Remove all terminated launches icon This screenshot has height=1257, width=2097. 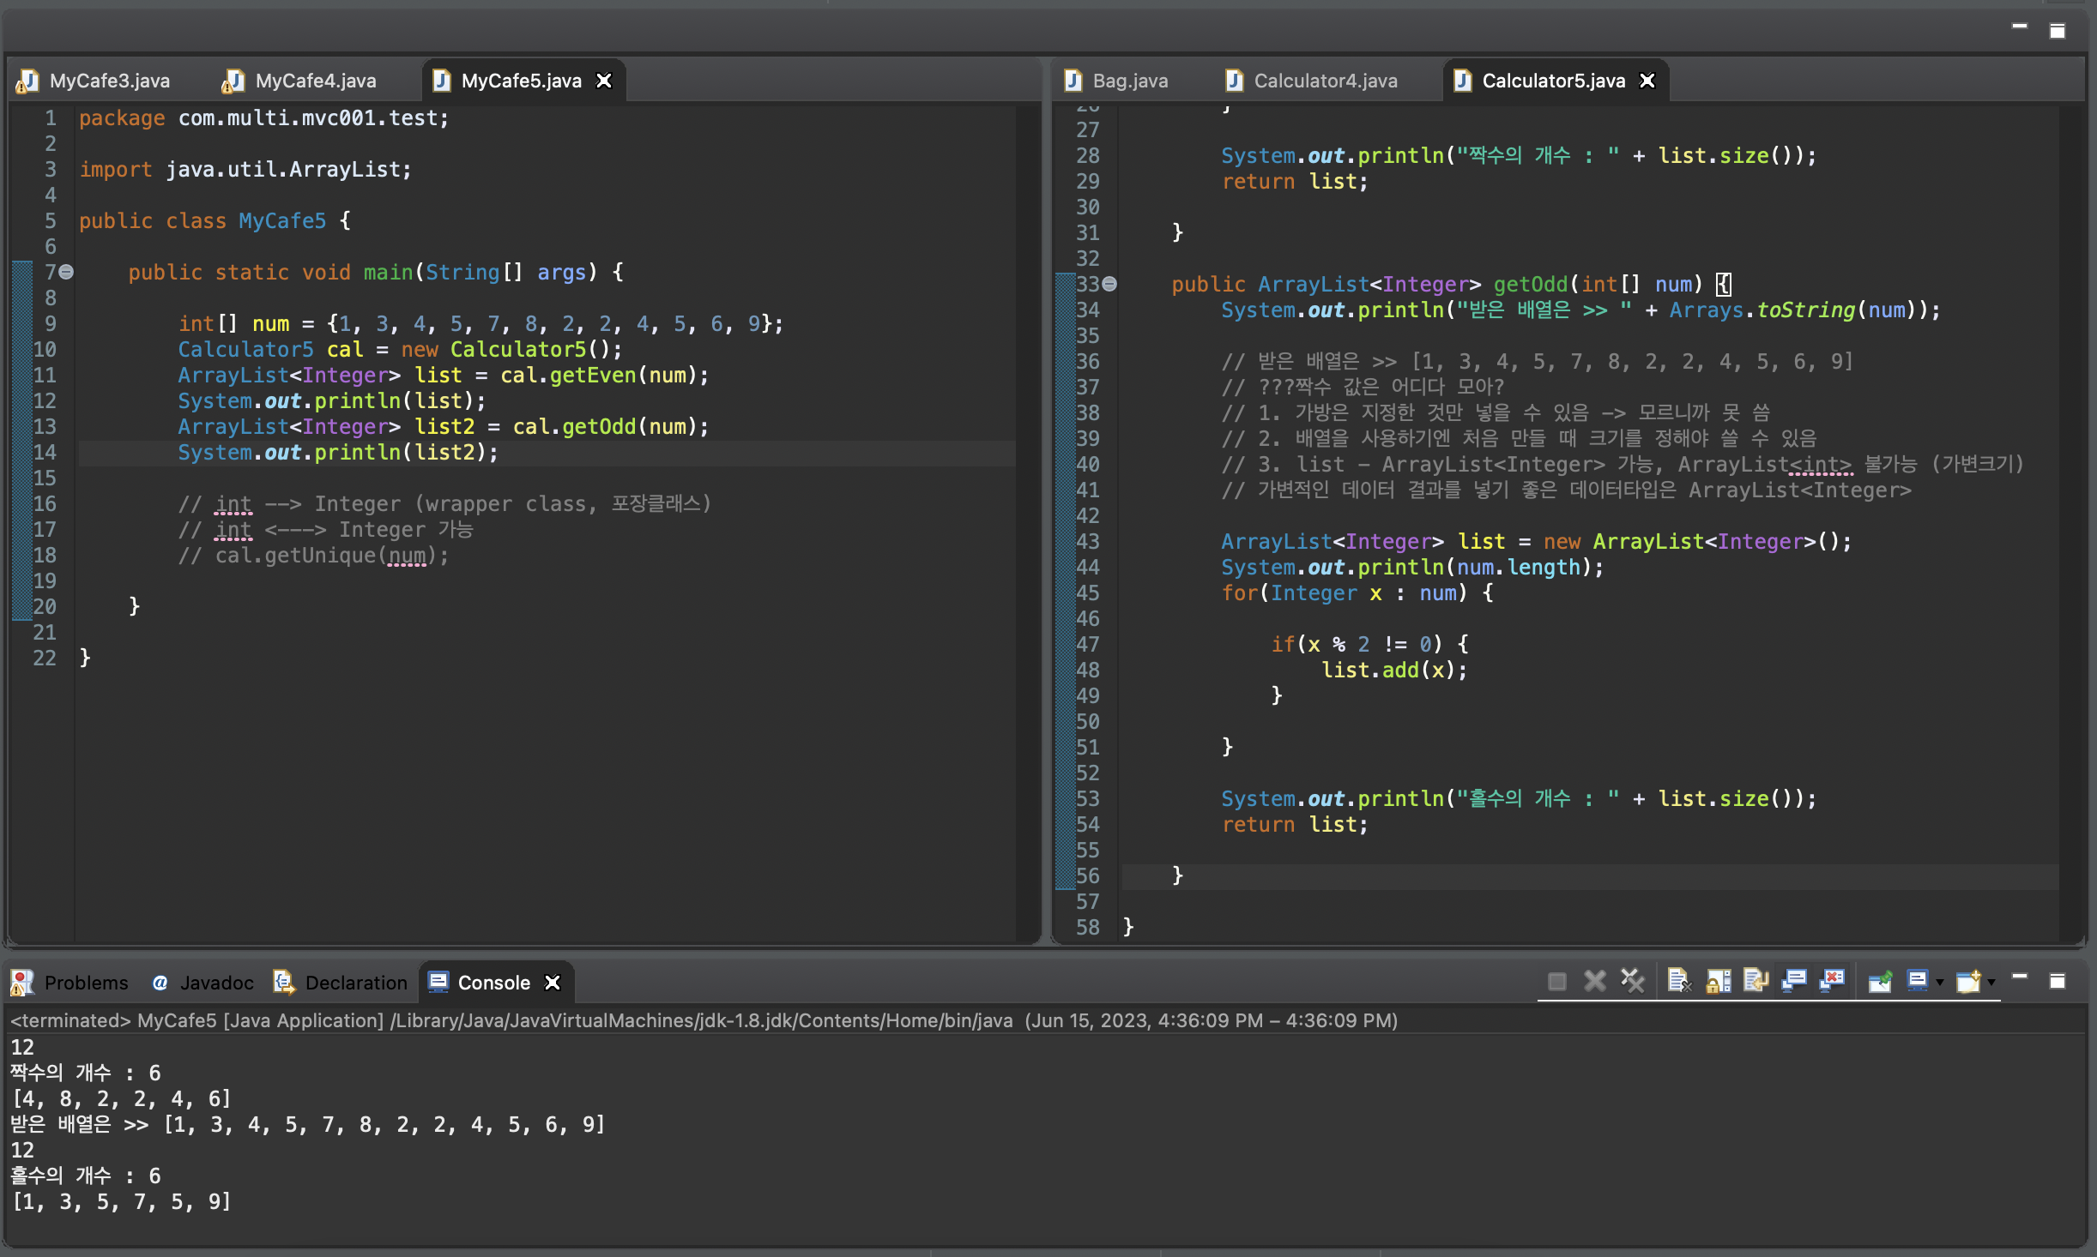coord(1632,981)
